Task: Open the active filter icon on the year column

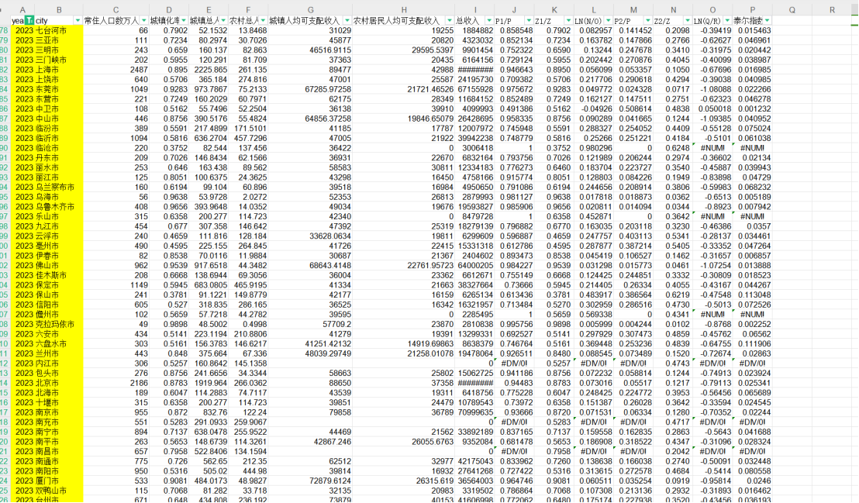Action: point(29,21)
